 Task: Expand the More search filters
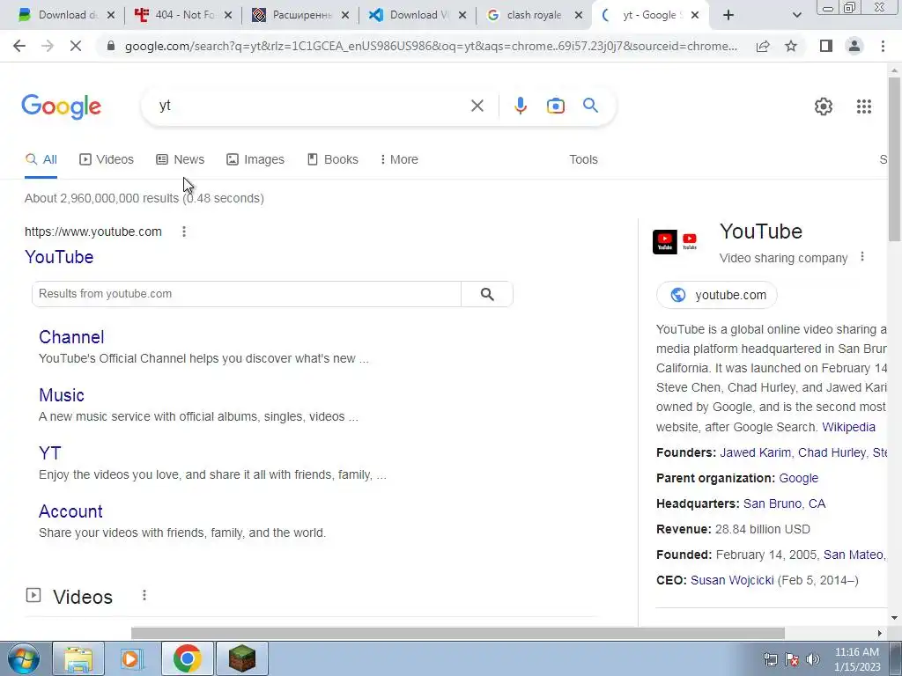coord(399,159)
